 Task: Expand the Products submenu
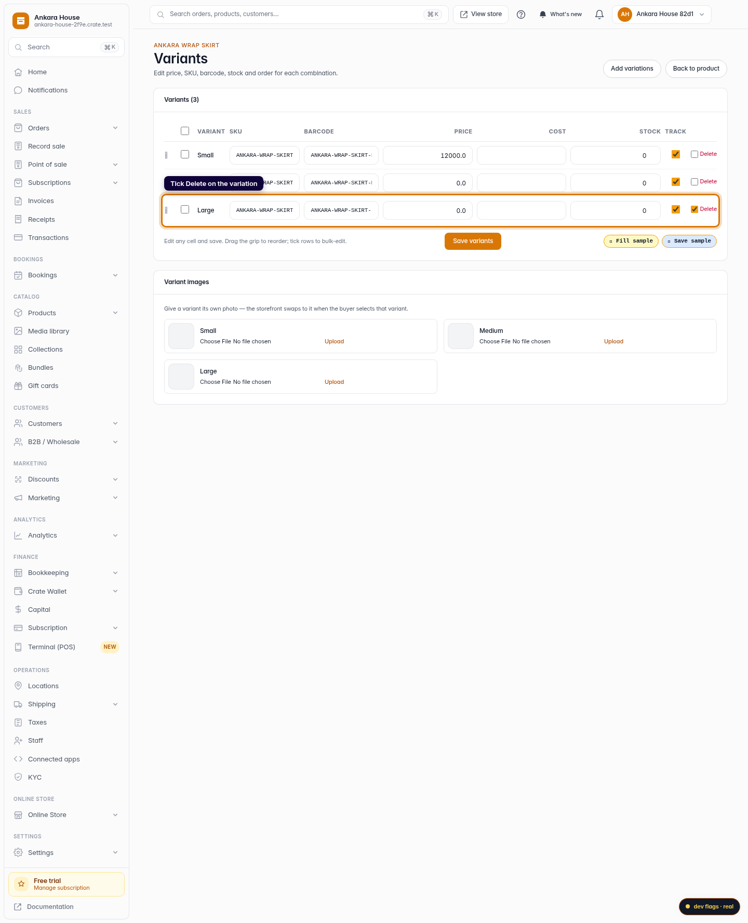click(x=66, y=313)
